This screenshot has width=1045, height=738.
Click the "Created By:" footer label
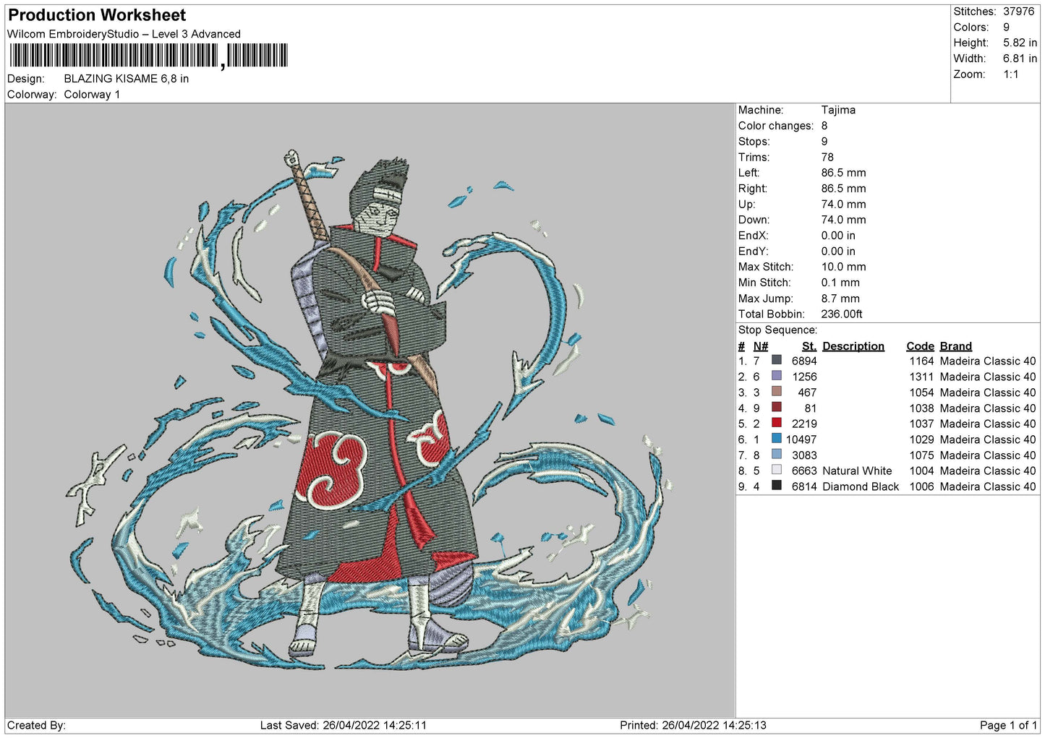point(36,726)
